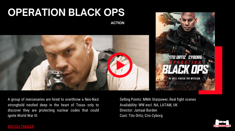Click the red accent block behind the poster

218,70
